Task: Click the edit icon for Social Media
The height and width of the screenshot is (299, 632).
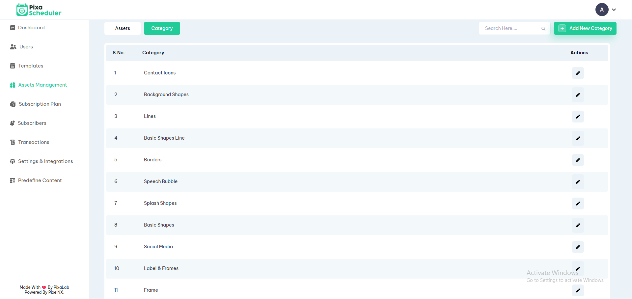Action: [x=578, y=247]
